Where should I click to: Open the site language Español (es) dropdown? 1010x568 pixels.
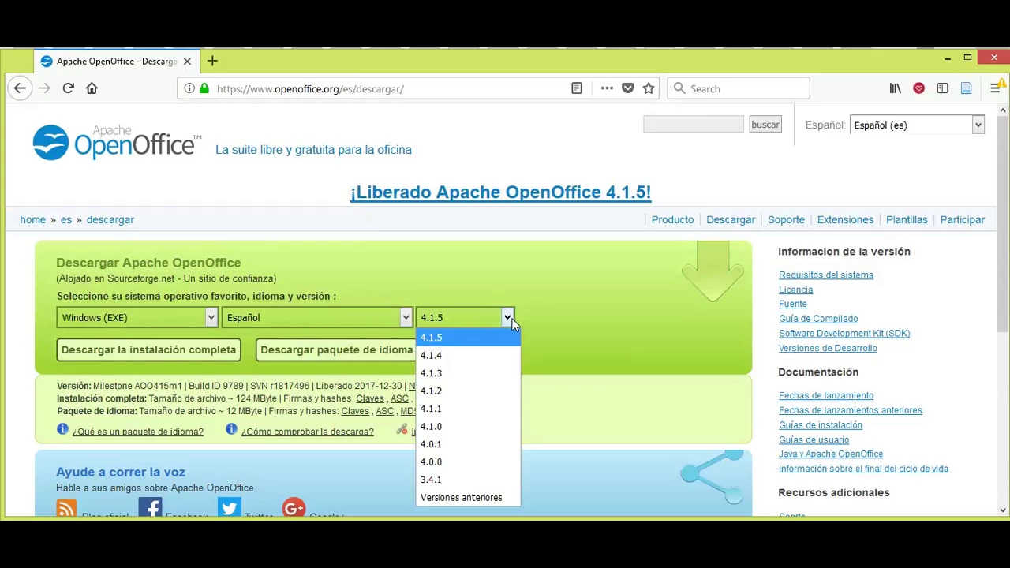click(x=917, y=125)
